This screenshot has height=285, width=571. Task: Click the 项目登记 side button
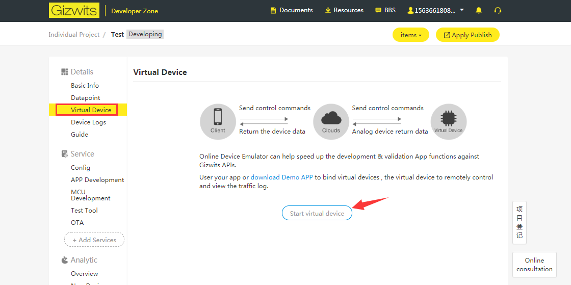point(520,222)
